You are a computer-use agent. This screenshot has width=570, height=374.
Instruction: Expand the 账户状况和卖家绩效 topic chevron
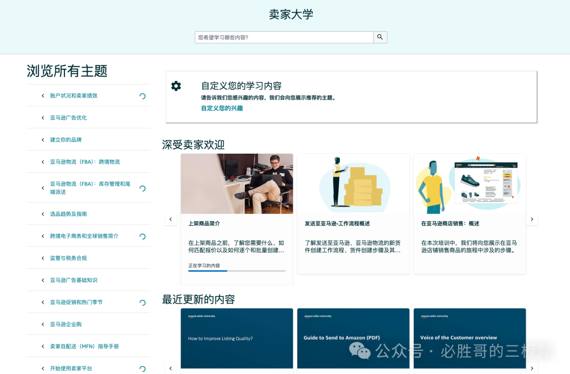click(x=43, y=96)
